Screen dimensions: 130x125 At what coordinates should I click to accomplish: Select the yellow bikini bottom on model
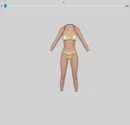click(x=69, y=55)
